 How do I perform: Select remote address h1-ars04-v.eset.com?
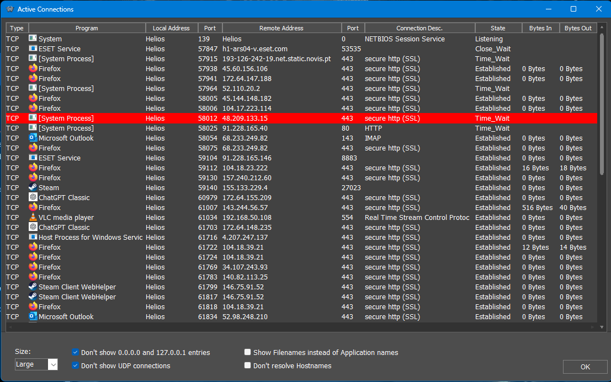(x=255, y=49)
